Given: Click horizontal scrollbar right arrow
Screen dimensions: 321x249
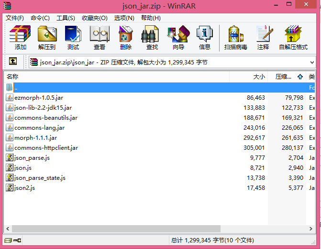Looking at the screenshot, I should 311,228.
